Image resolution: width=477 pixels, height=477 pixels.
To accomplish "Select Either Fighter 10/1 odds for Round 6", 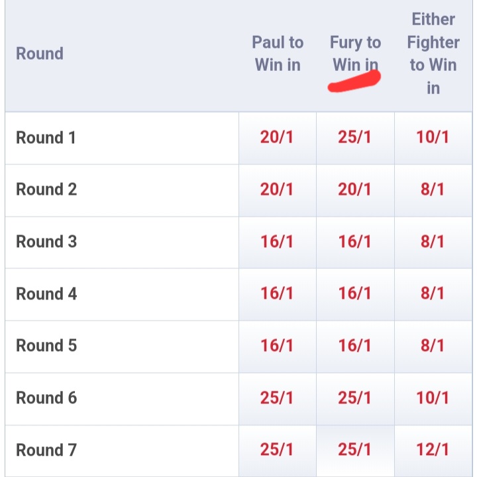I will coord(433,398).
